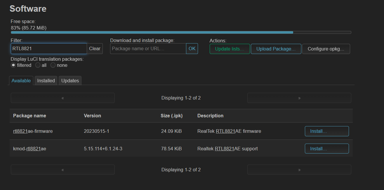Select the 'filtered' translation packages radio
Screen dimensions: 384x190
coord(13,65)
